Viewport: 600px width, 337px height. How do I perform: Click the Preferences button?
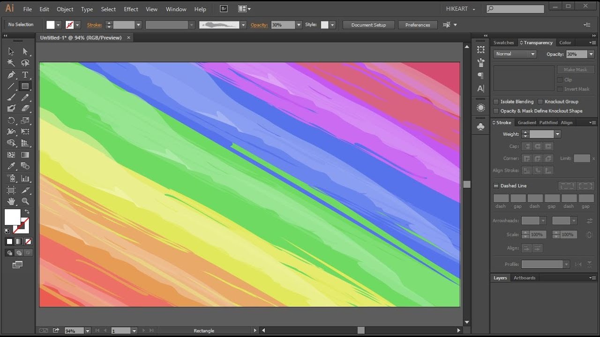tap(418, 25)
